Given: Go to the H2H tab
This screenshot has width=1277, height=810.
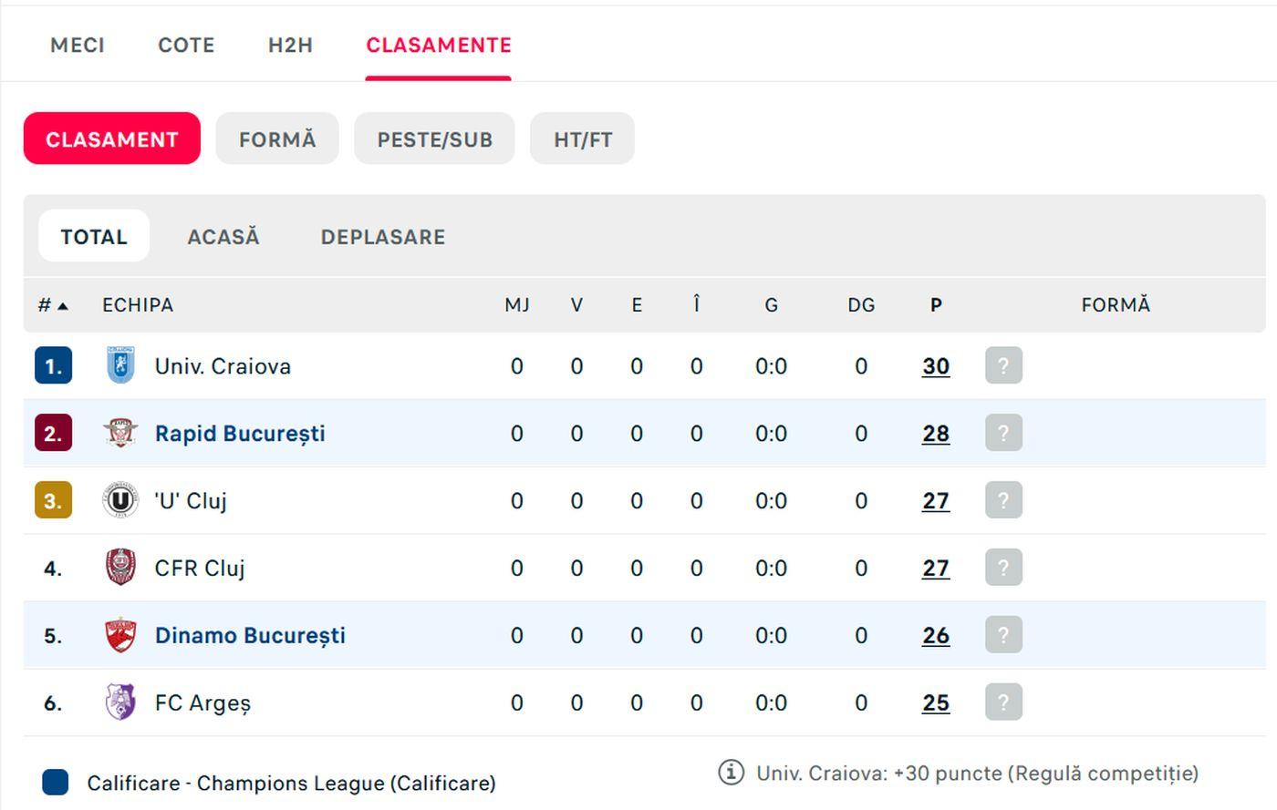Looking at the screenshot, I should click(290, 45).
